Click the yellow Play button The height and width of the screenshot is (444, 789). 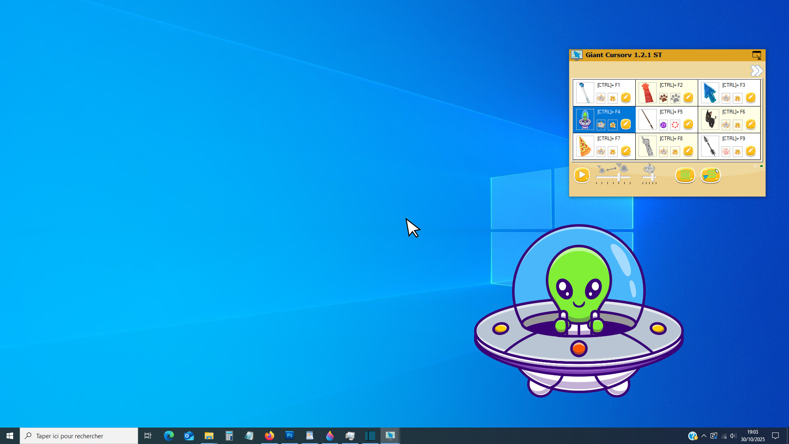(581, 175)
